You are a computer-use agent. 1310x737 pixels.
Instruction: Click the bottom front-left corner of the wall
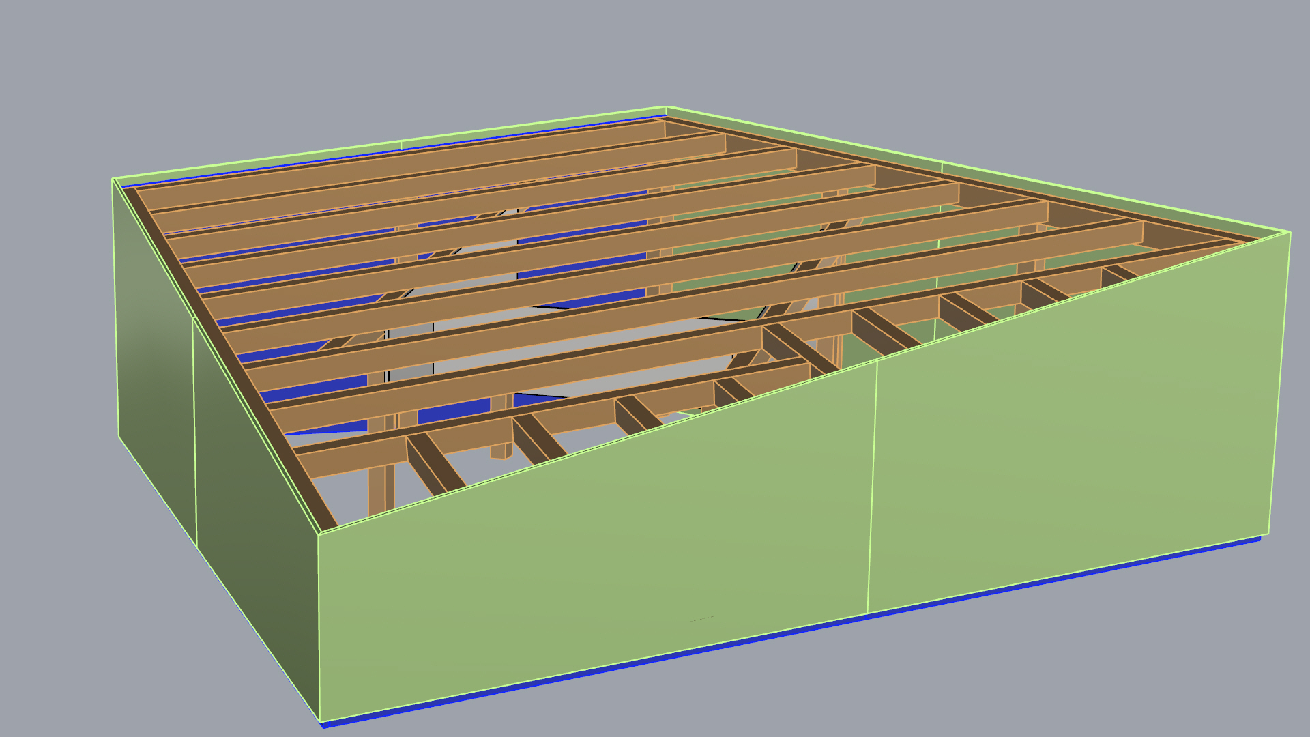click(319, 720)
